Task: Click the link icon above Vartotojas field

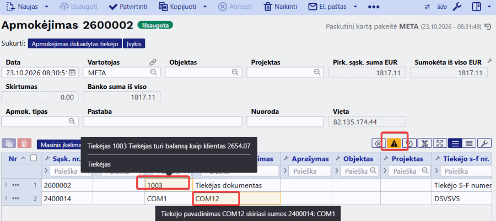Action: coord(153,62)
